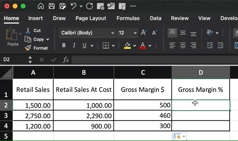Click the Save floppy disk icon
238x141 pixels.
[x=52, y=6]
